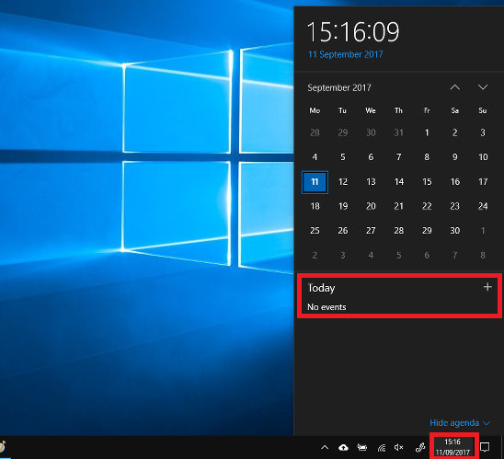504x459 pixels.
Task: Show hidden tray icons with chevron
Action: coord(325,447)
